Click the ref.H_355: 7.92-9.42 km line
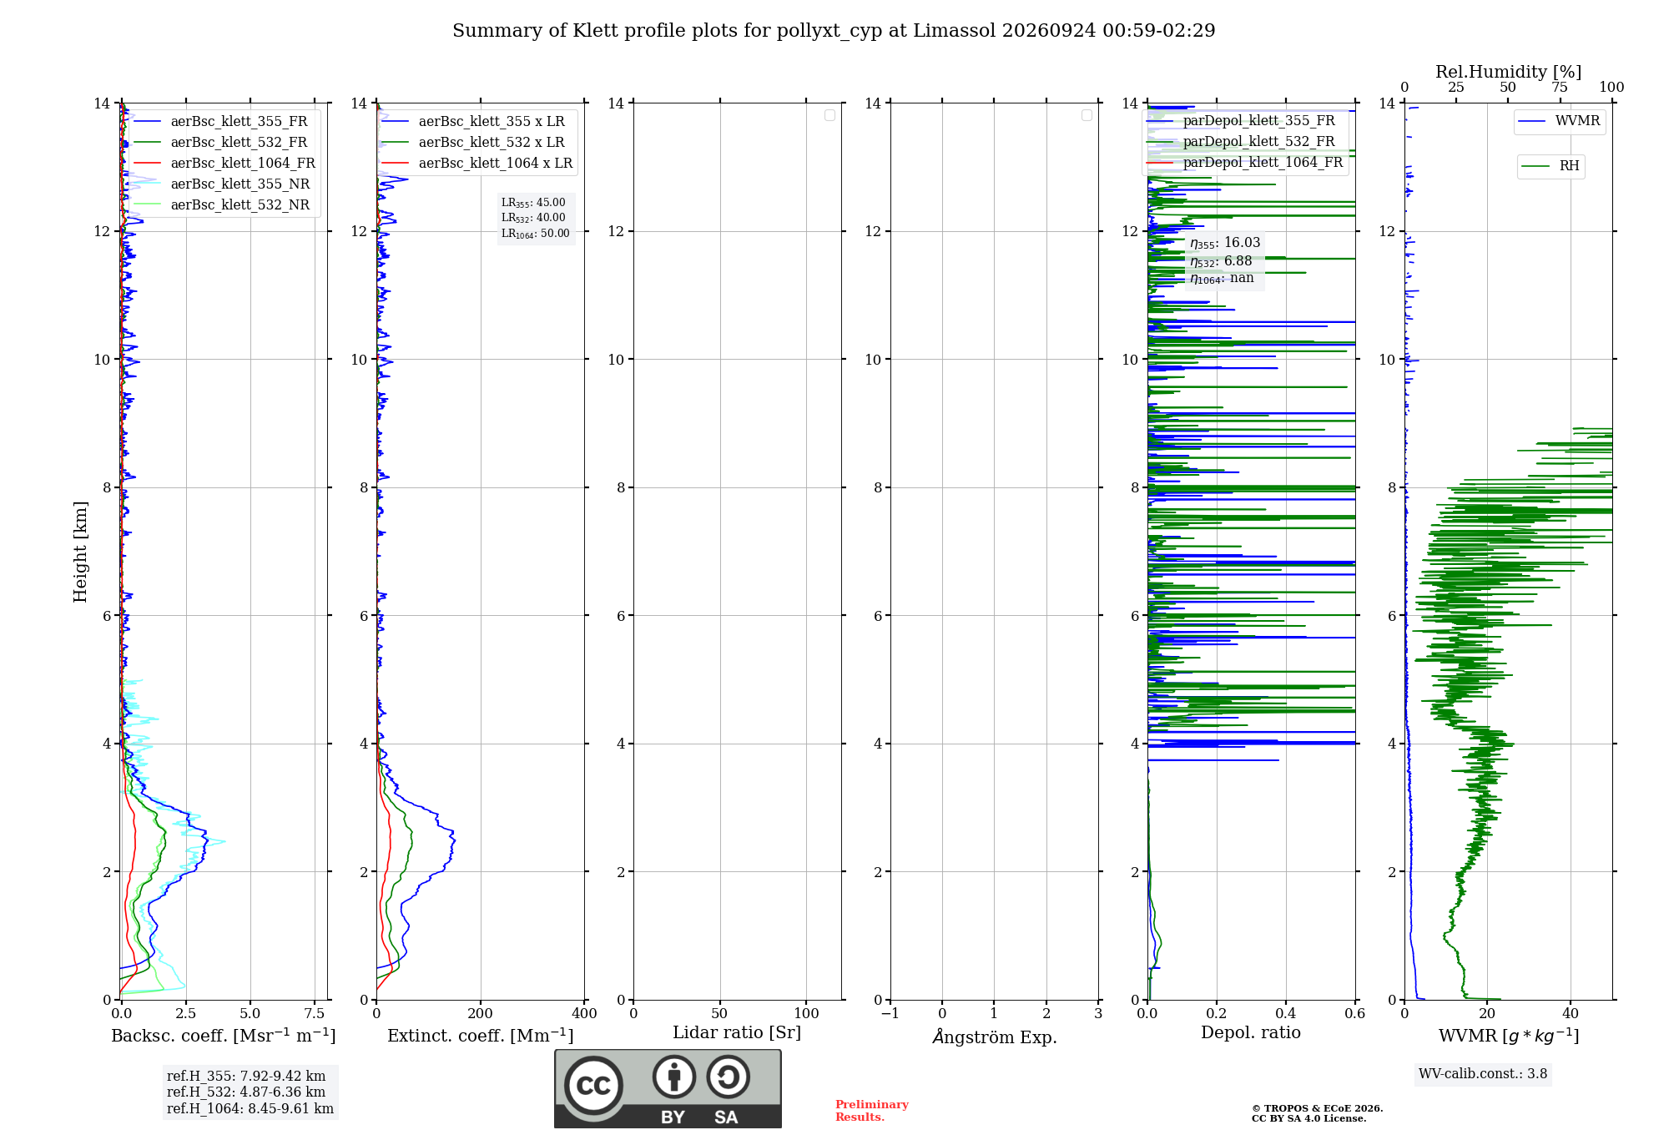 coord(246,1077)
